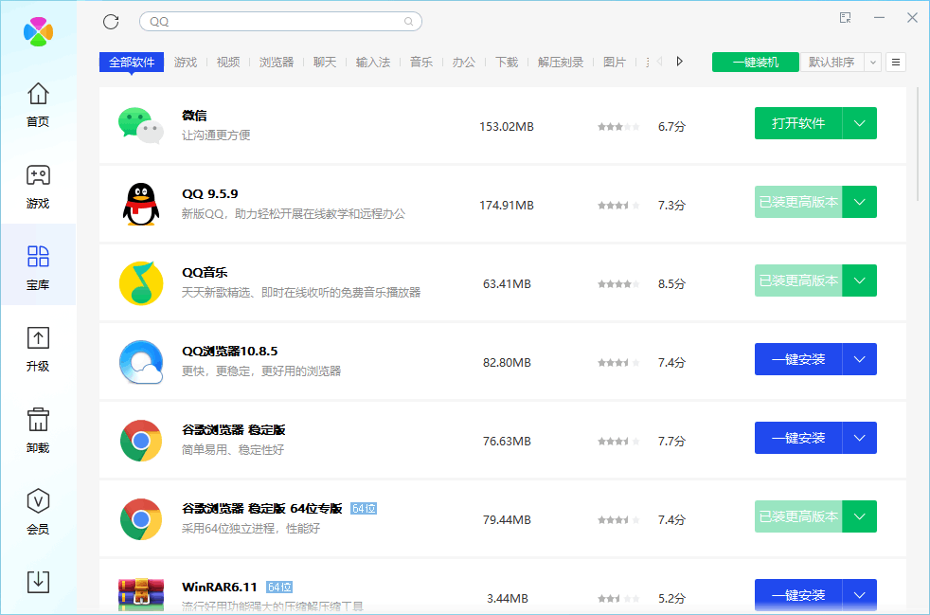The height and width of the screenshot is (615, 930).
Task: Switch to the 解压刻录 category tab
Action: pyautogui.click(x=561, y=62)
